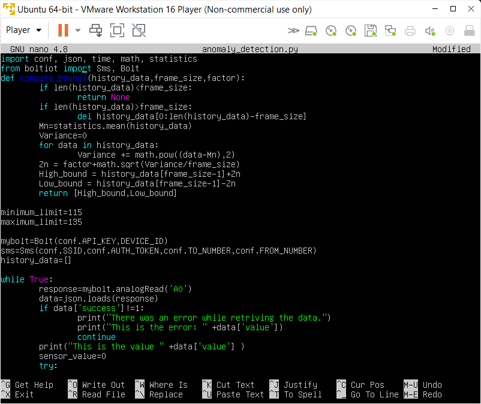Image resolution: width=481 pixels, height=404 pixels.
Task: Click 'return [High_bound,Low_bound]' line
Action: [x=108, y=193]
